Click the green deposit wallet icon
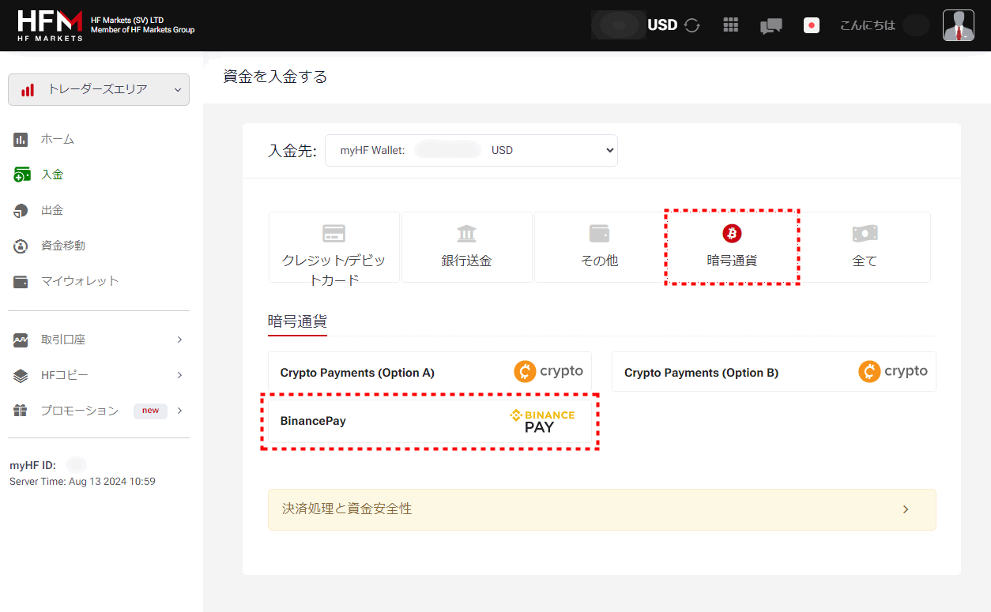Viewport: 991px width, 612px height. tap(21, 175)
